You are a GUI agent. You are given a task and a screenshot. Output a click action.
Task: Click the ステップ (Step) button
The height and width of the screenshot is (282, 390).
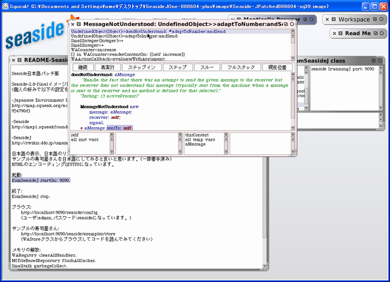[x=178, y=68]
